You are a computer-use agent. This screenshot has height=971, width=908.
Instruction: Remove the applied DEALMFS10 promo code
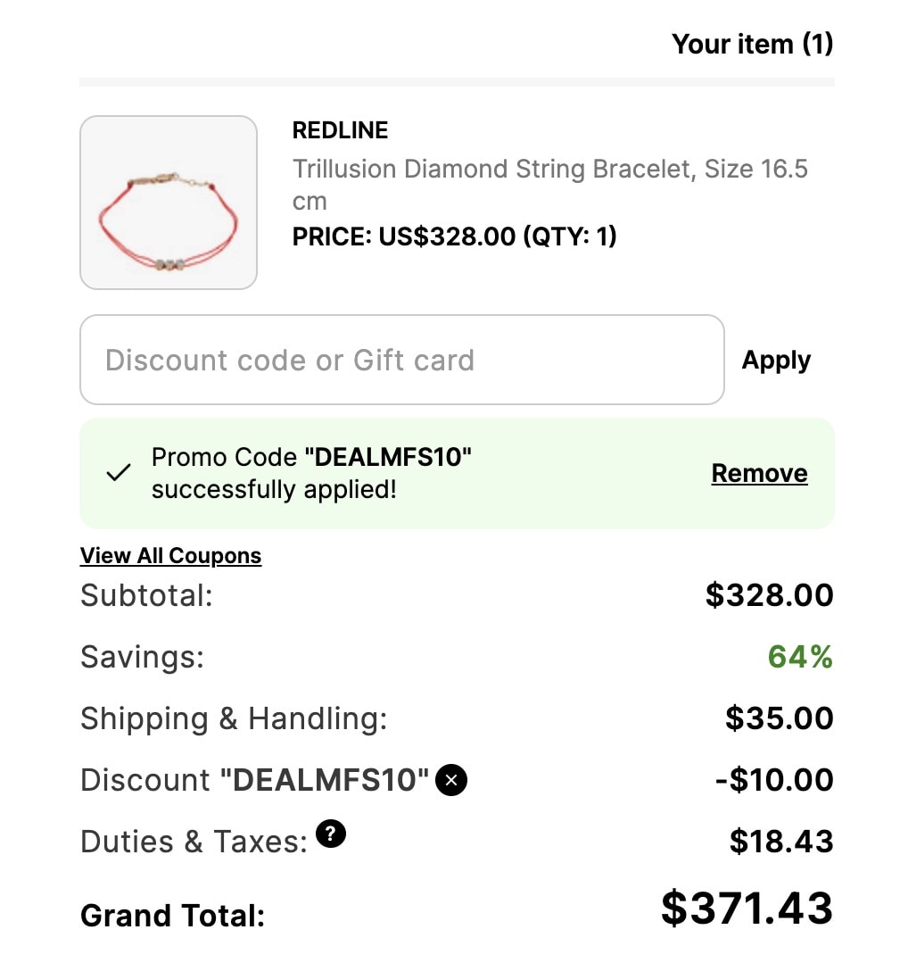coord(759,473)
